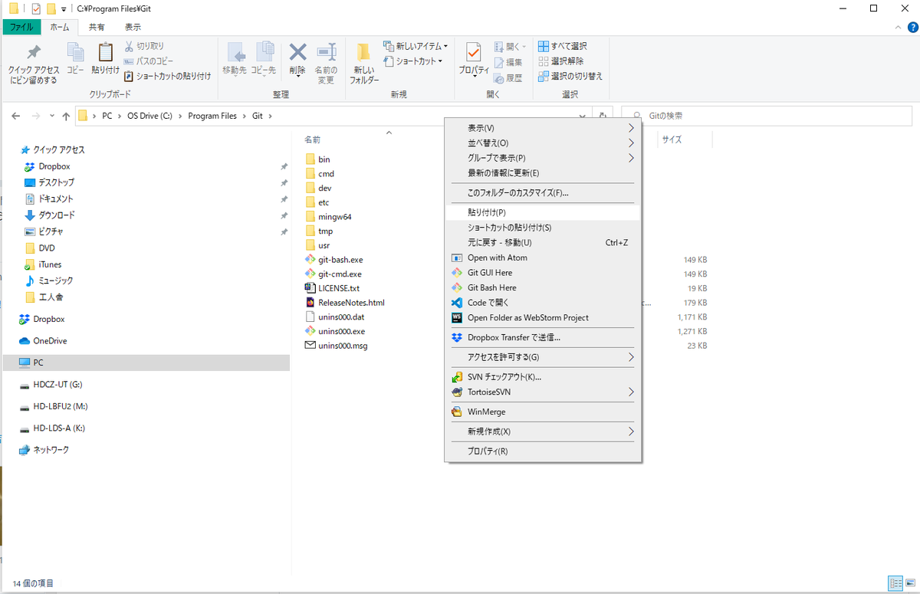Sort by the サイズ column header
920x594 pixels.
point(672,140)
